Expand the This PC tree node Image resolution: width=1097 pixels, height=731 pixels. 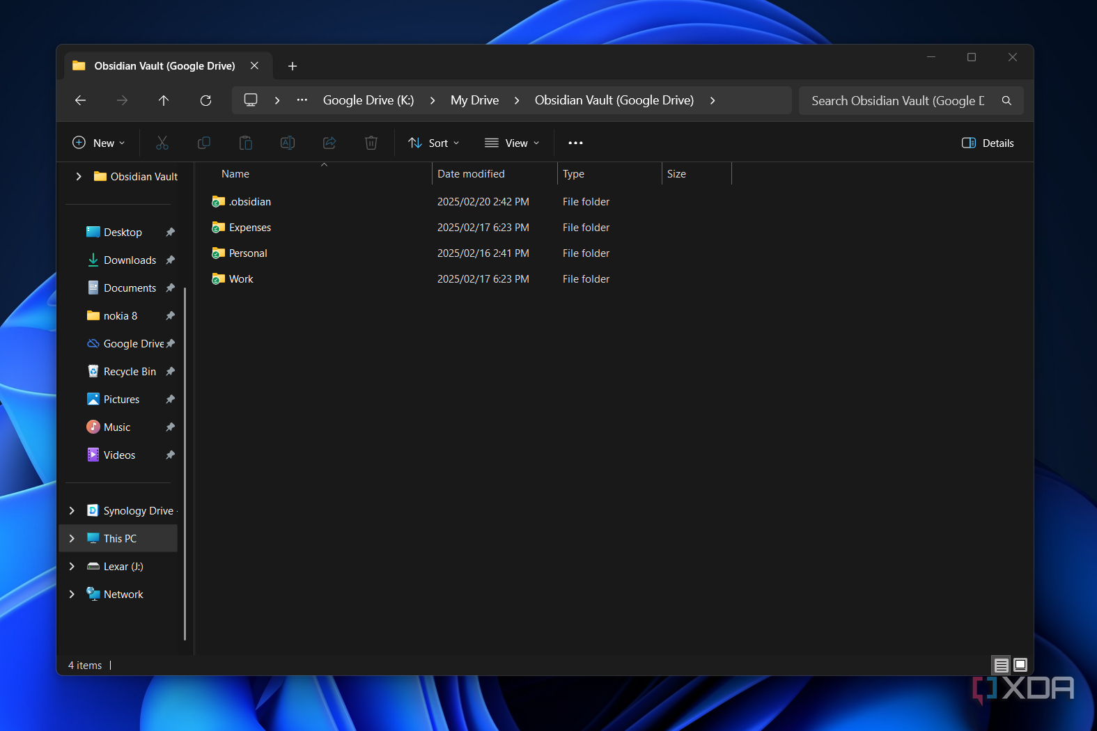point(72,538)
